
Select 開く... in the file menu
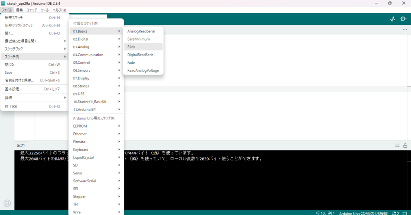tap(35, 33)
